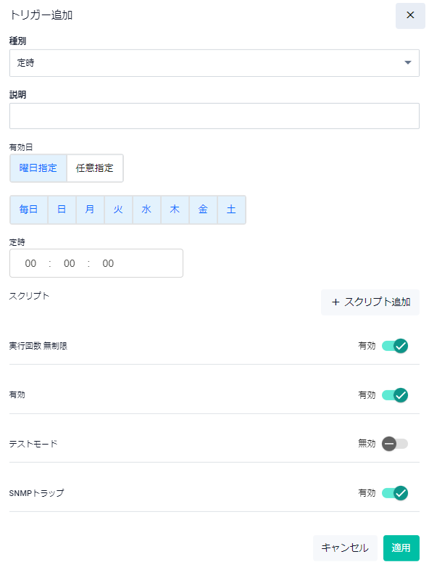
Task: Click the 説明 description text field
Action: click(214, 116)
